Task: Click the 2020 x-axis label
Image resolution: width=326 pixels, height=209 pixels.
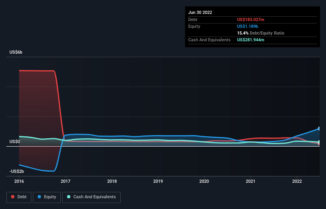Action: (204, 181)
